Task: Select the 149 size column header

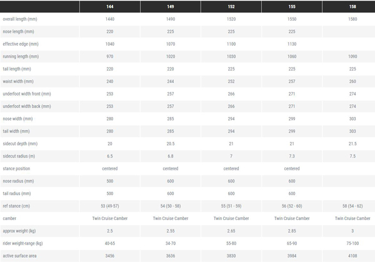Action: click(170, 7)
